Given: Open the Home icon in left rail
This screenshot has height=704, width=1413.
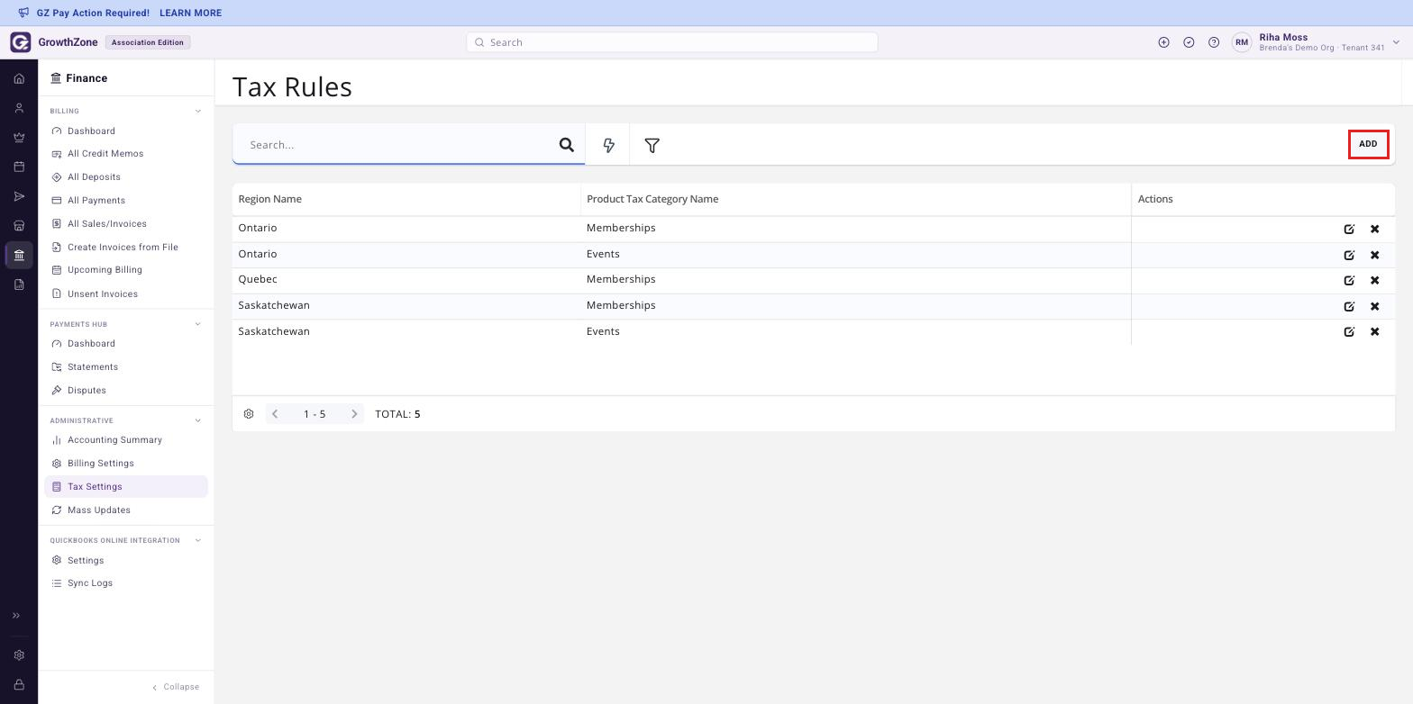Looking at the screenshot, I should (x=19, y=79).
